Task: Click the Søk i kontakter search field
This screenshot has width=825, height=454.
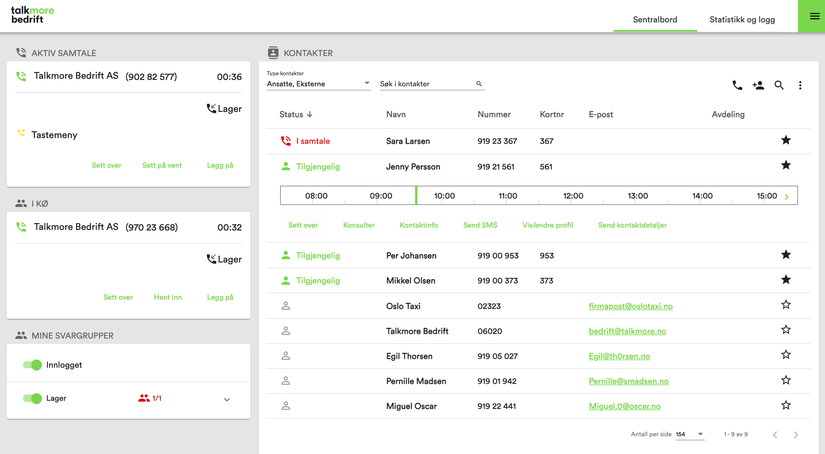Action: tap(427, 84)
